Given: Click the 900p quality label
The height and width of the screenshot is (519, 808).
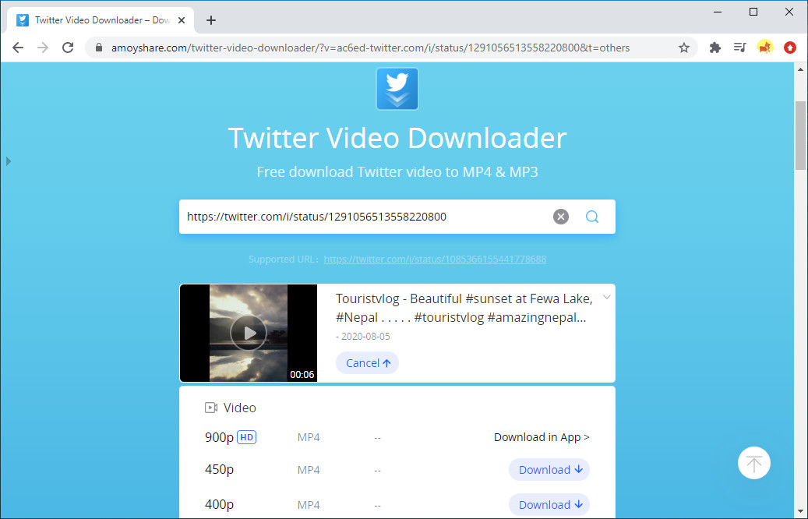Looking at the screenshot, I should coord(219,437).
